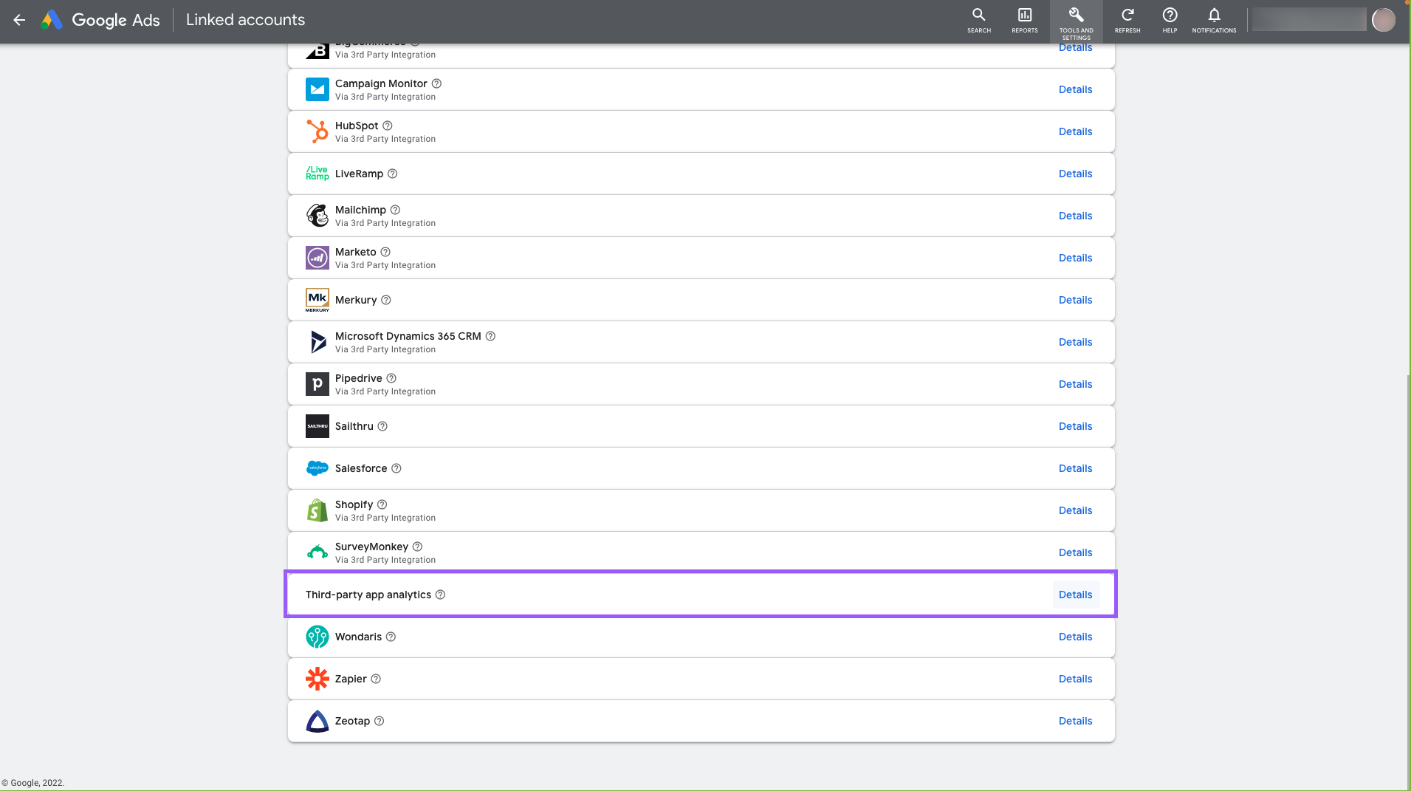
Task: Click the Salesforce cloud logo icon
Action: [317, 468]
